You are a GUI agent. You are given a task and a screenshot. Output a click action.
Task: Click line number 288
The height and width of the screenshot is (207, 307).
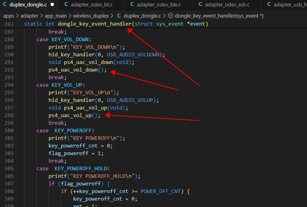click(x=9, y=40)
